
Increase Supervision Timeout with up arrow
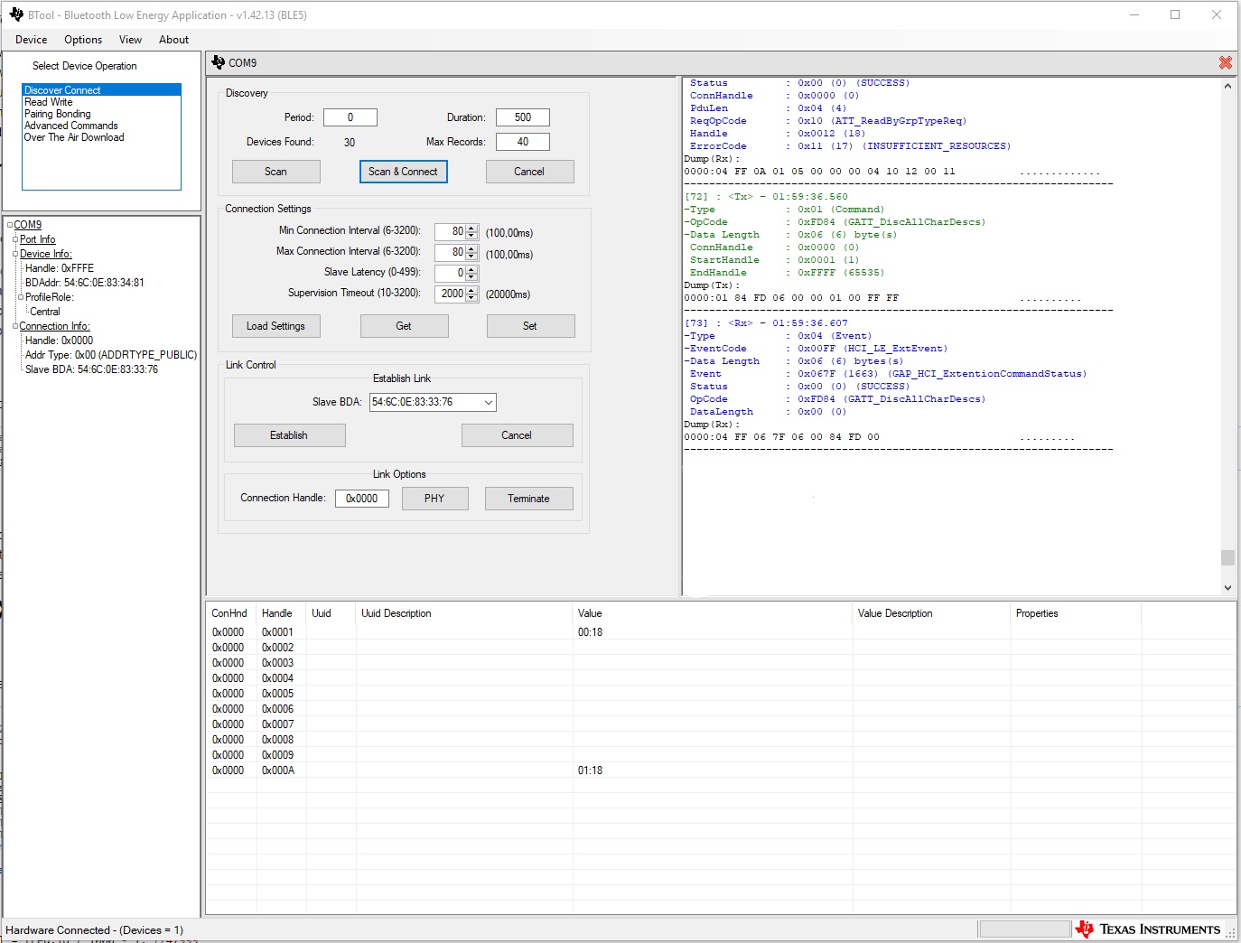(x=471, y=290)
